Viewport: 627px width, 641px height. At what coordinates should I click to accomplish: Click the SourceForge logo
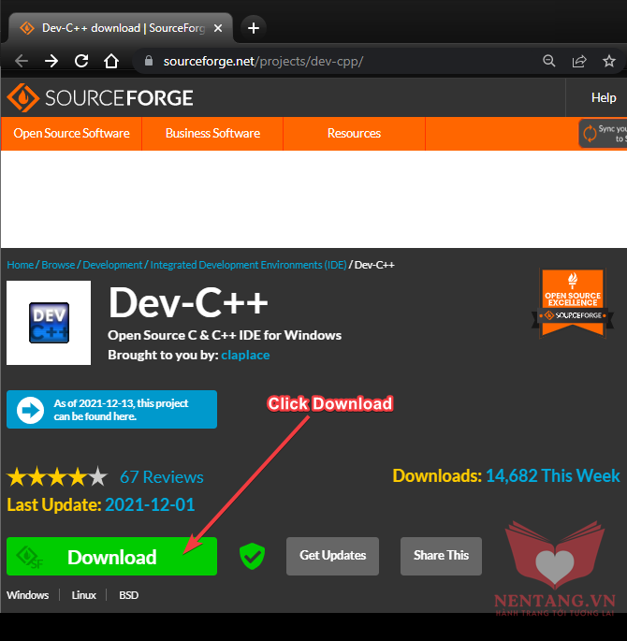[100, 97]
